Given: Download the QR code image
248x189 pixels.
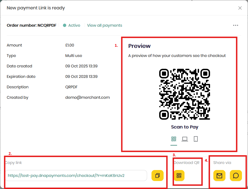Looking at the screenshot, I should [x=179, y=176].
